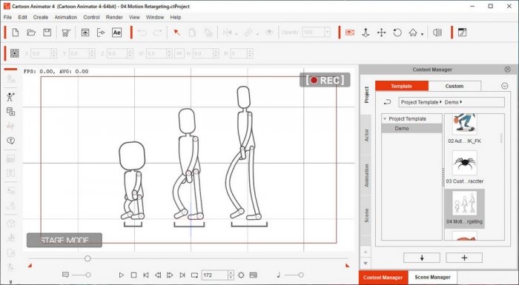The width and height of the screenshot is (519, 285).
Task: Open the preview eye window icon
Action: pos(85,33)
